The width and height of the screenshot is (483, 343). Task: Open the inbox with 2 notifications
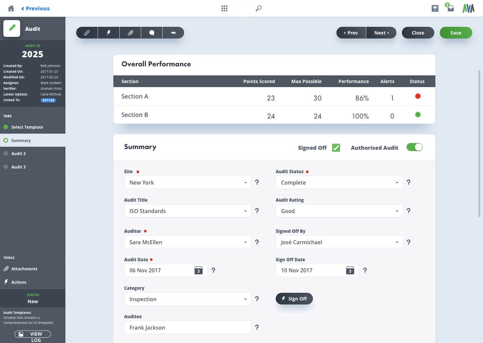click(450, 7)
